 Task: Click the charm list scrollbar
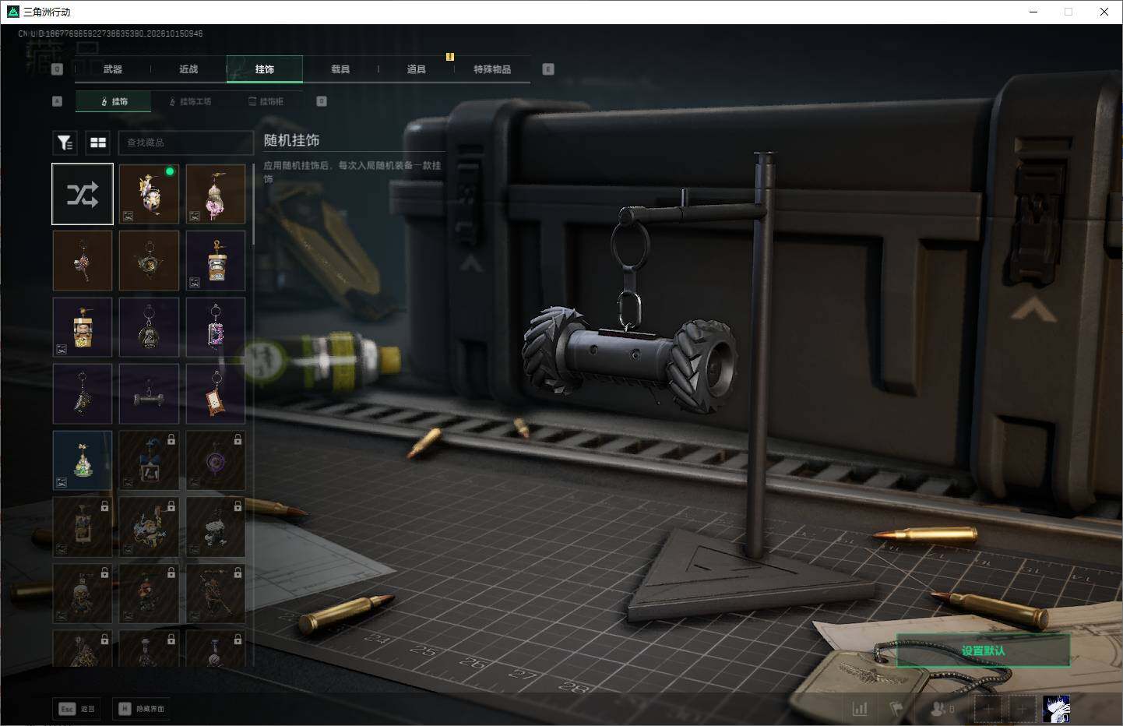click(252, 205)
